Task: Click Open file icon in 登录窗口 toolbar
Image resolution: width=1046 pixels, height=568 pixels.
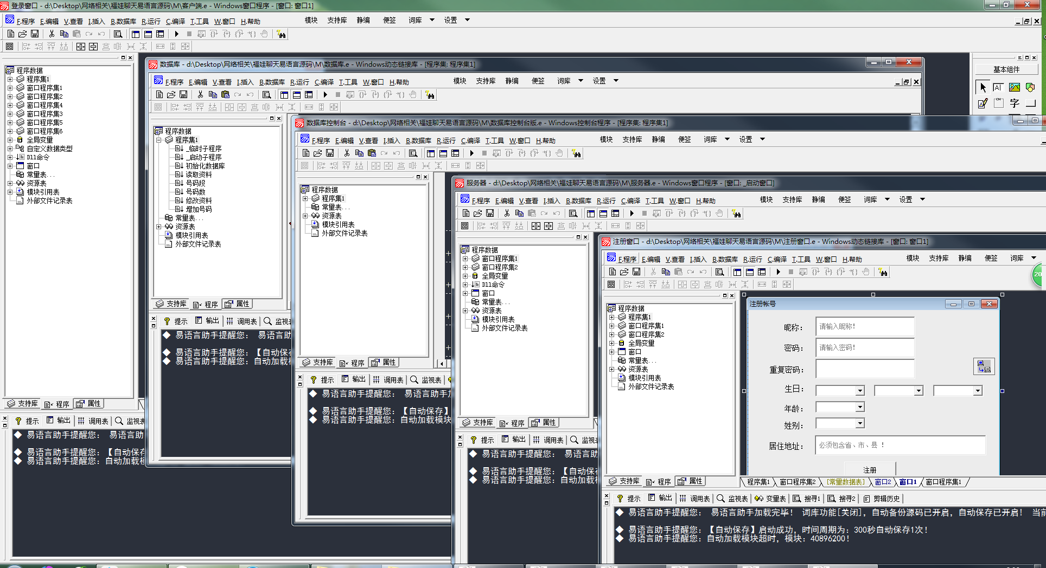Action: [x=23, y=34]
